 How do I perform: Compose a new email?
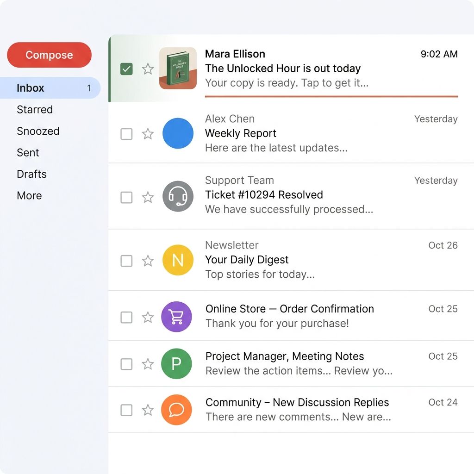pyautogui.click(x=49, y=55)
